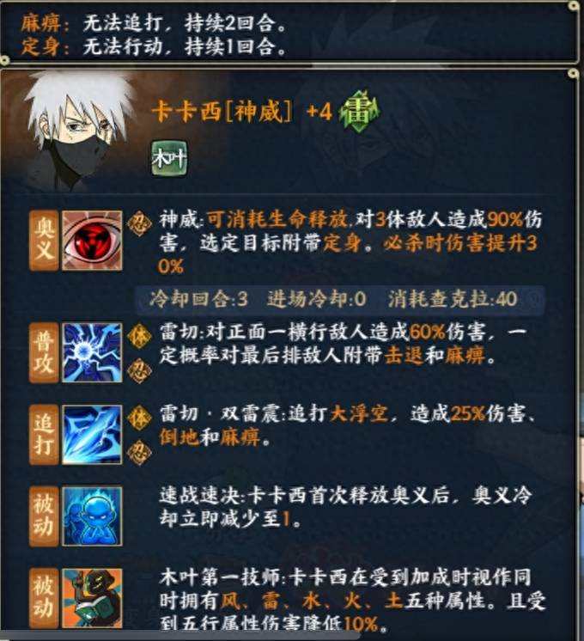Click the 速战速决 blue passive skill icon
The height and width of the screenshot is (641, 584).
92,516
